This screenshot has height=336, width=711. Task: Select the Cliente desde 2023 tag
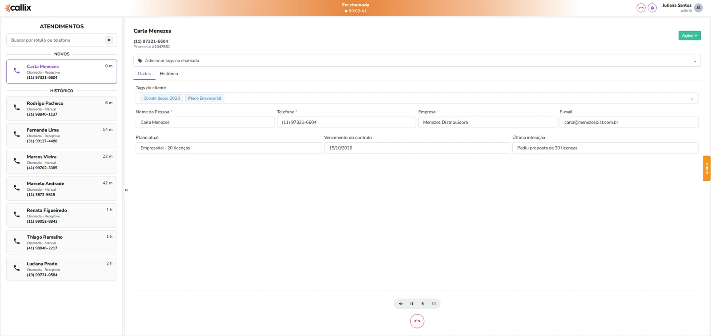pos(162,98)
